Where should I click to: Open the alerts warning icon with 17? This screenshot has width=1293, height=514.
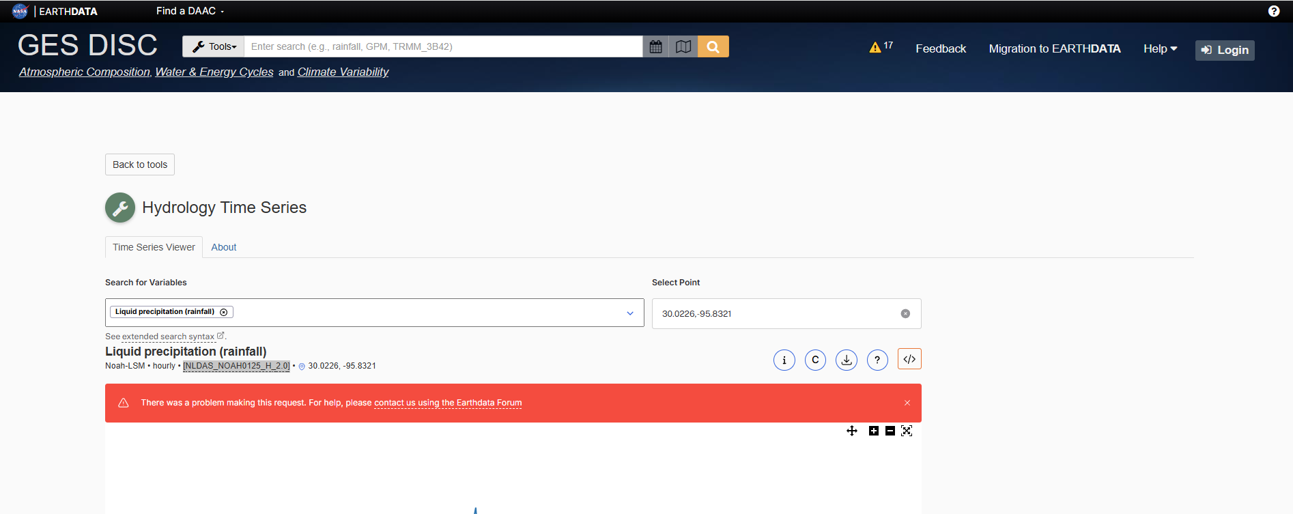point(881,47)
